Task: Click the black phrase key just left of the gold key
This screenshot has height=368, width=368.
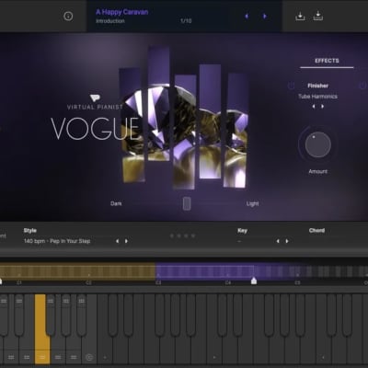Action: point(19,315)
